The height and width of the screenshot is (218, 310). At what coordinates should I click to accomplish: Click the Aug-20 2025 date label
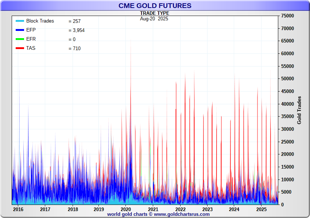point(154,19)
